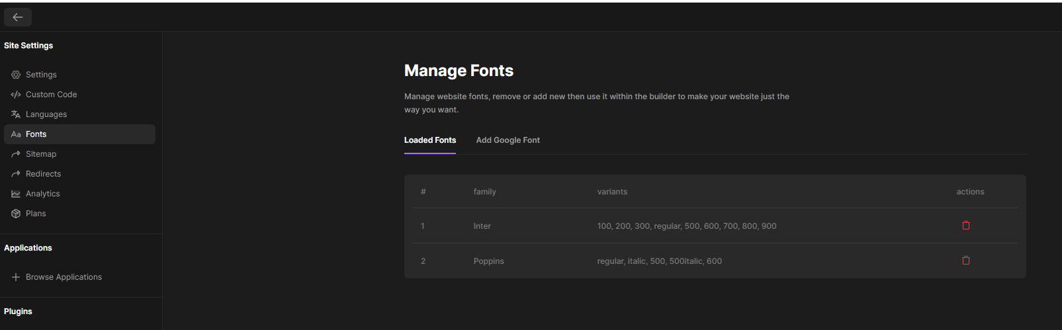Click the Languages translate icon
This screenshot has width=1062, height=330.
(x=16, y=114)
